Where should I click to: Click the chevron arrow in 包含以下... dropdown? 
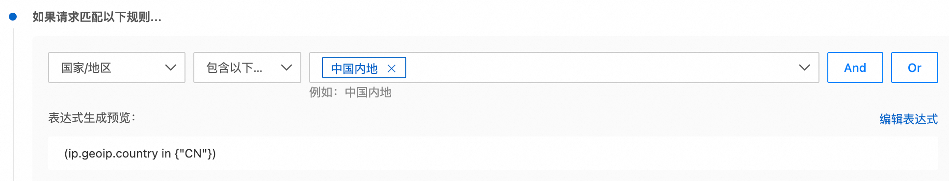coord(287,68)
